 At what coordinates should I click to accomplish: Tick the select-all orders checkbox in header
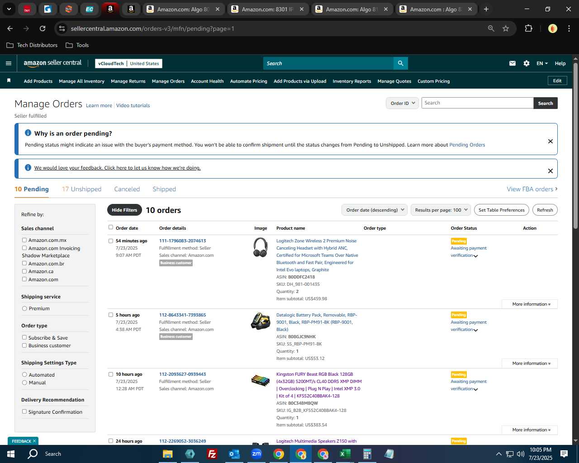[111, 227]
